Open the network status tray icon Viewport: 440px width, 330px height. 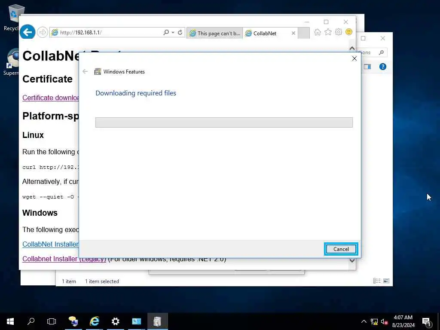[x=374, y=322]
